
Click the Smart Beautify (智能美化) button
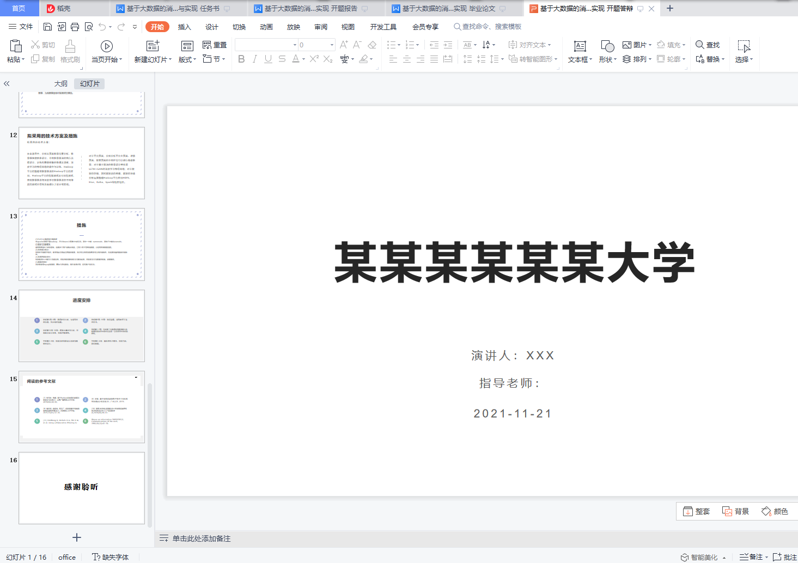[x=699, y=557]
